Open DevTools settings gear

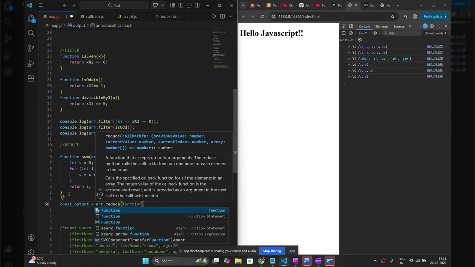[432, 26]
